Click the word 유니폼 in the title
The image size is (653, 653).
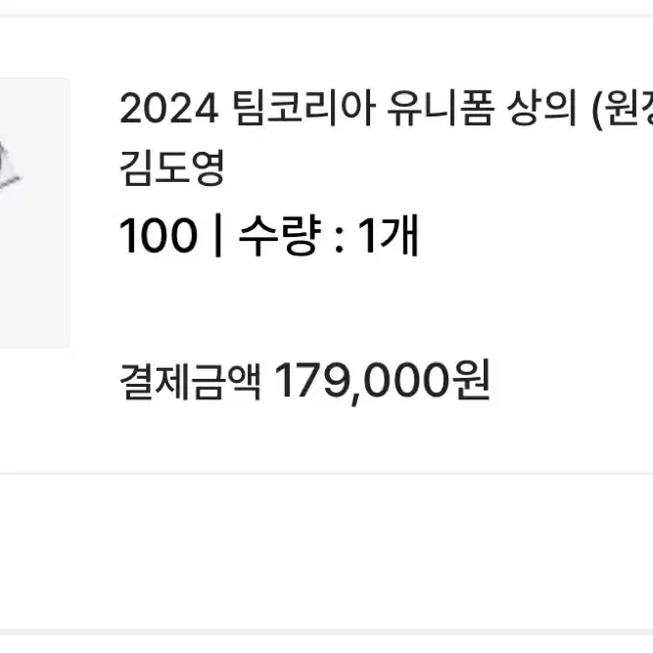pos(440,109)
